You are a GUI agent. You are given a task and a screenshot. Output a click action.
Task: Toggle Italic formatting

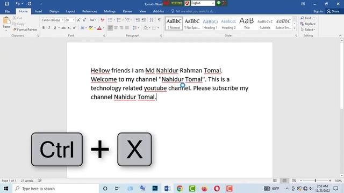click(x=49, y=28)
